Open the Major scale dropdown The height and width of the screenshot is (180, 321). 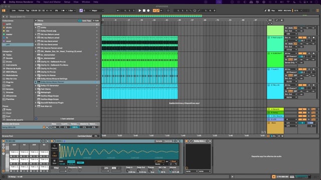pyautogui.click(x=97, y=10)
